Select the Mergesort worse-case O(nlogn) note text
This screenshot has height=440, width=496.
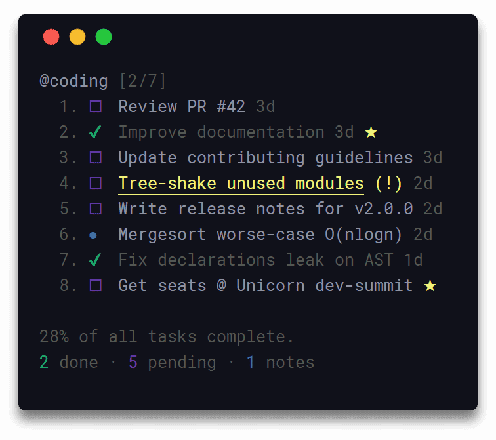pos(260,235)
